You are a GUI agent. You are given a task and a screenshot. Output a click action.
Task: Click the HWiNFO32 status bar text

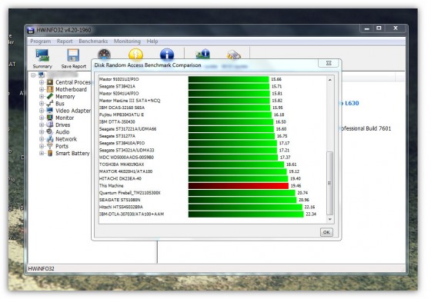point(41,268)
